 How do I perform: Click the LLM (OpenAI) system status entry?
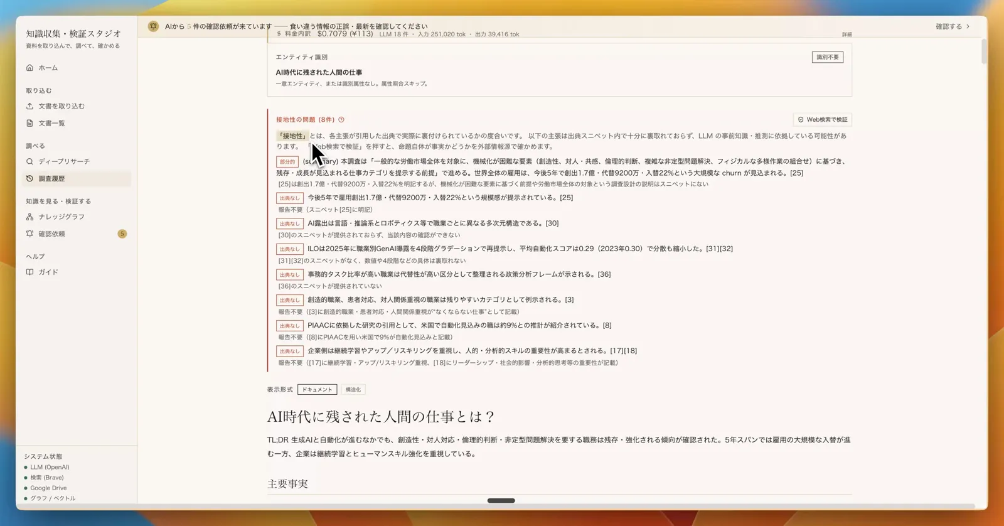tap(50, 467)
